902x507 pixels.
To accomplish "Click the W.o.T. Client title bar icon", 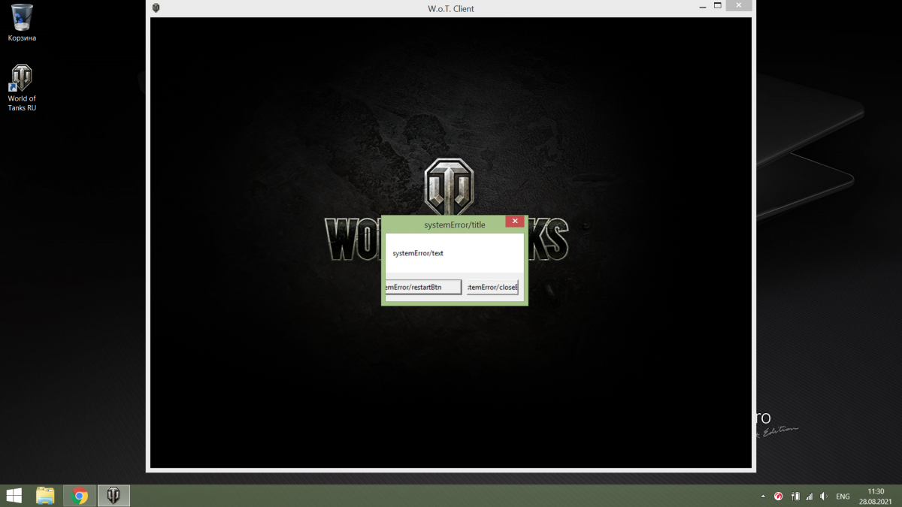I will (x=156, y=8).
